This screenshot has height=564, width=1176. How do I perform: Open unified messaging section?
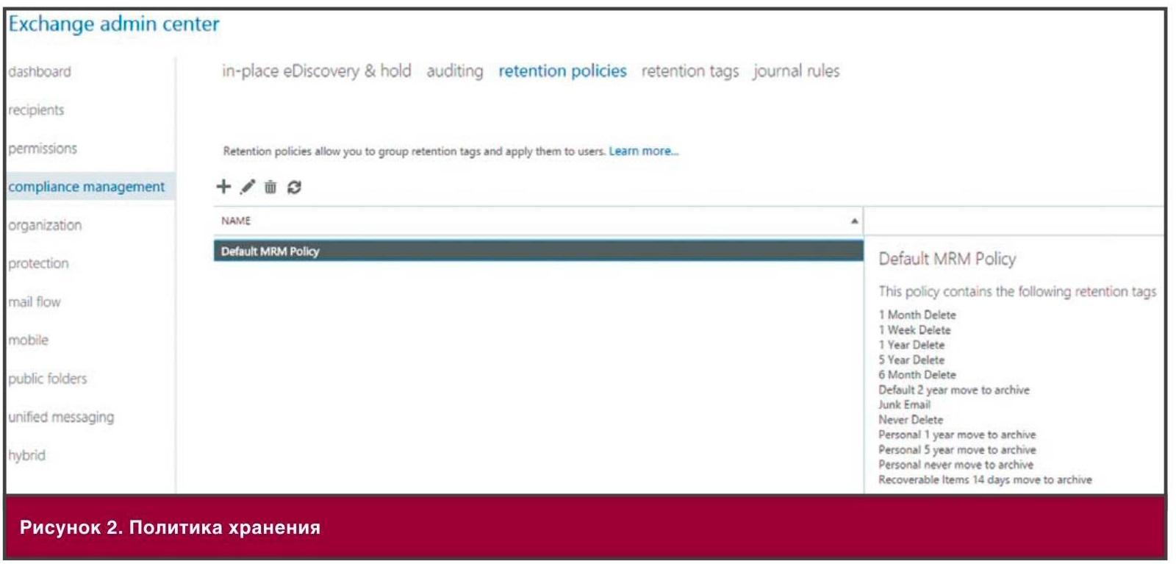point(61,417)
